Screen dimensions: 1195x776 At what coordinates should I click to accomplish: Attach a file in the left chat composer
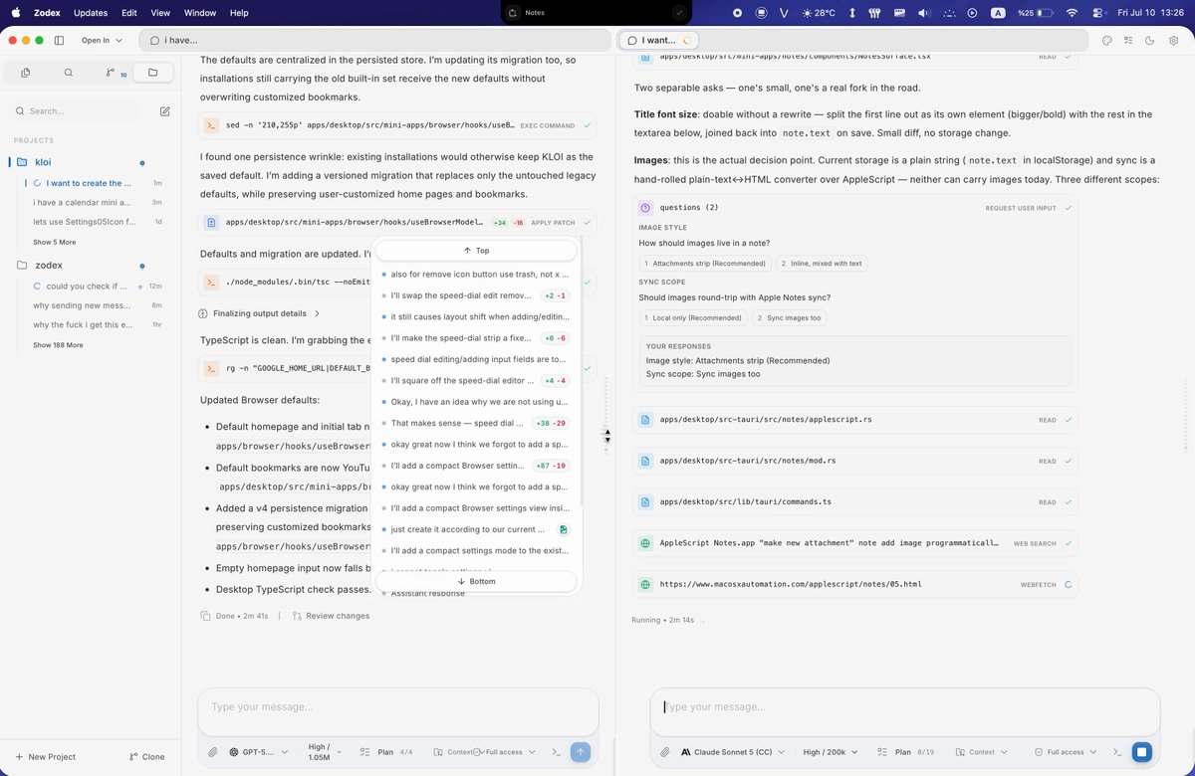[x=213, y=752]
